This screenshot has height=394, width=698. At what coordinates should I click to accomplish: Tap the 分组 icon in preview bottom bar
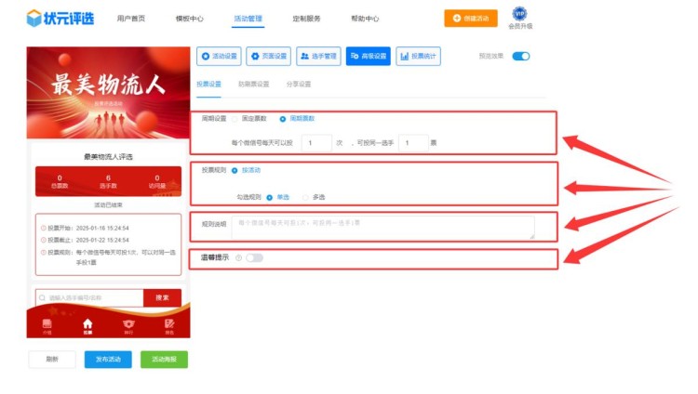[x=47, y=324]
